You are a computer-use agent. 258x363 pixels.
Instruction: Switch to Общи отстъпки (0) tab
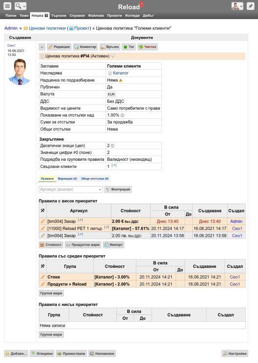coord(95,179)
